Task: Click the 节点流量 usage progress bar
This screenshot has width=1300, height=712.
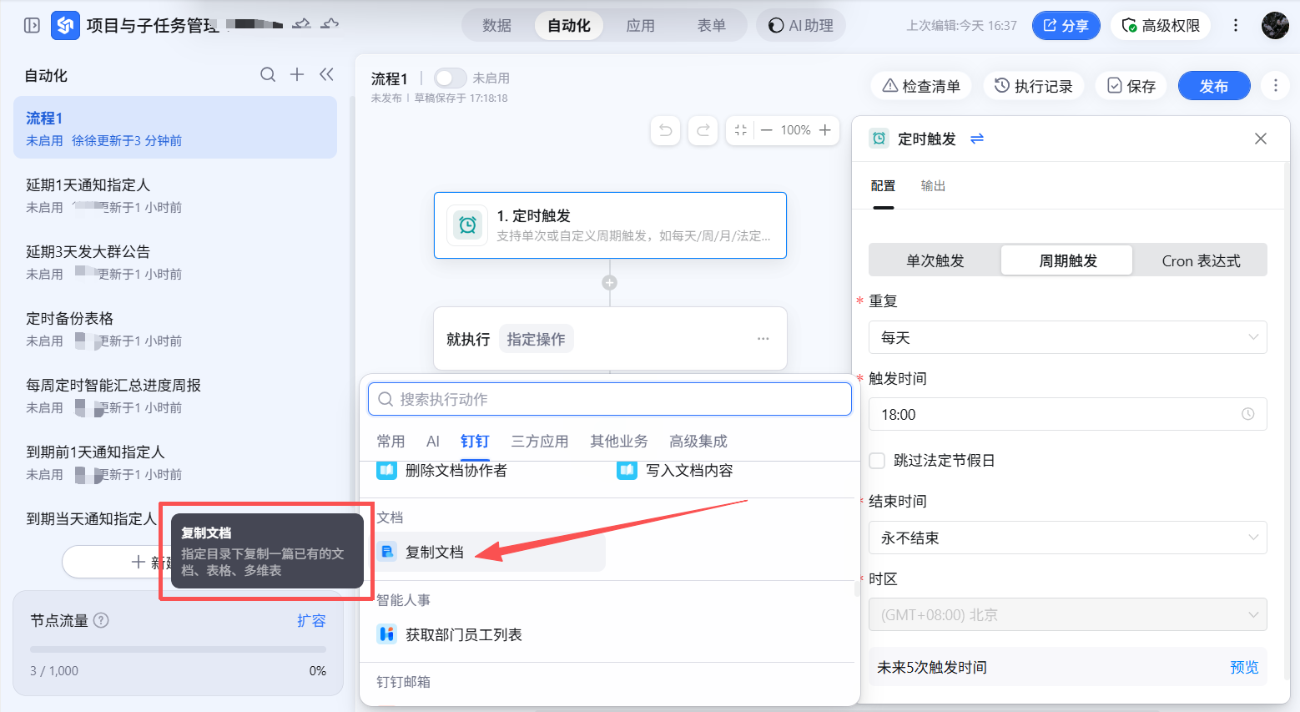Action: click(x=178, y=649)
